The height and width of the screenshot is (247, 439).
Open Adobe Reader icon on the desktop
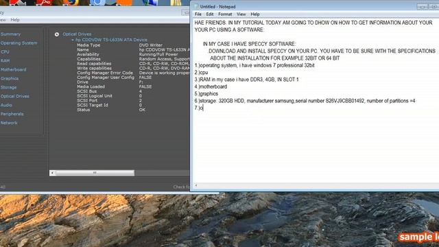[44, 3]
